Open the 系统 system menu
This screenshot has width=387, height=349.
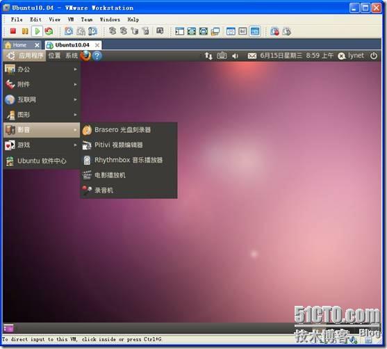pyautogui.click(x=72, y=56)
